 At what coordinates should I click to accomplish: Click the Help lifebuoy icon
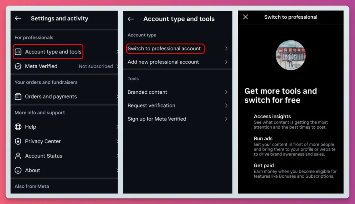[18, 127]
